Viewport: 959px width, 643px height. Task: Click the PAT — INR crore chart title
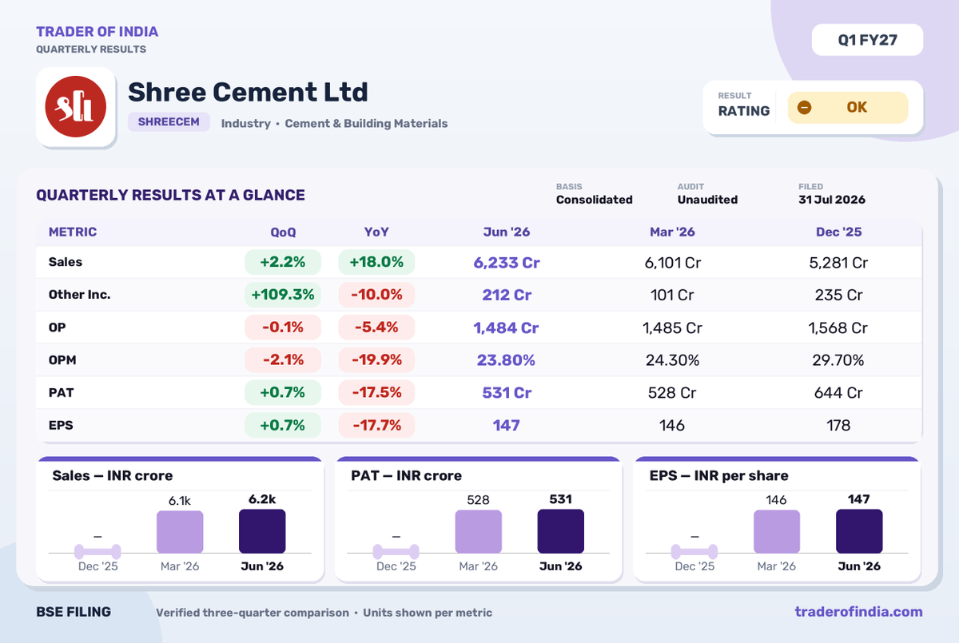[406, 475]
